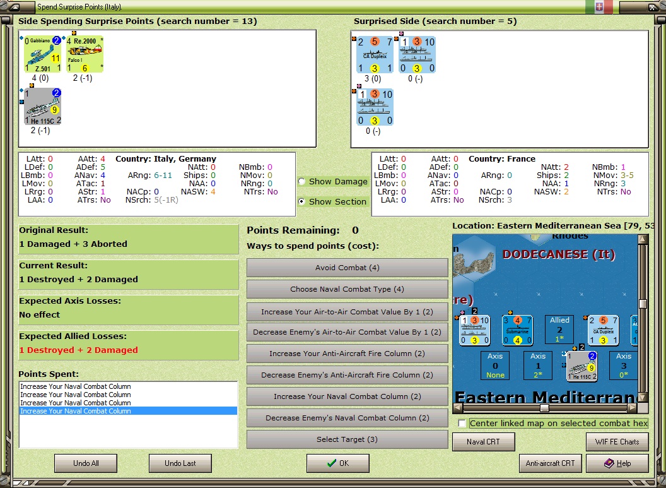Select the CA Dupleix cruiser in the surprised side panel
Viewport: 666px width, 488px height.
pyautogui.click(x=375, y=55)
